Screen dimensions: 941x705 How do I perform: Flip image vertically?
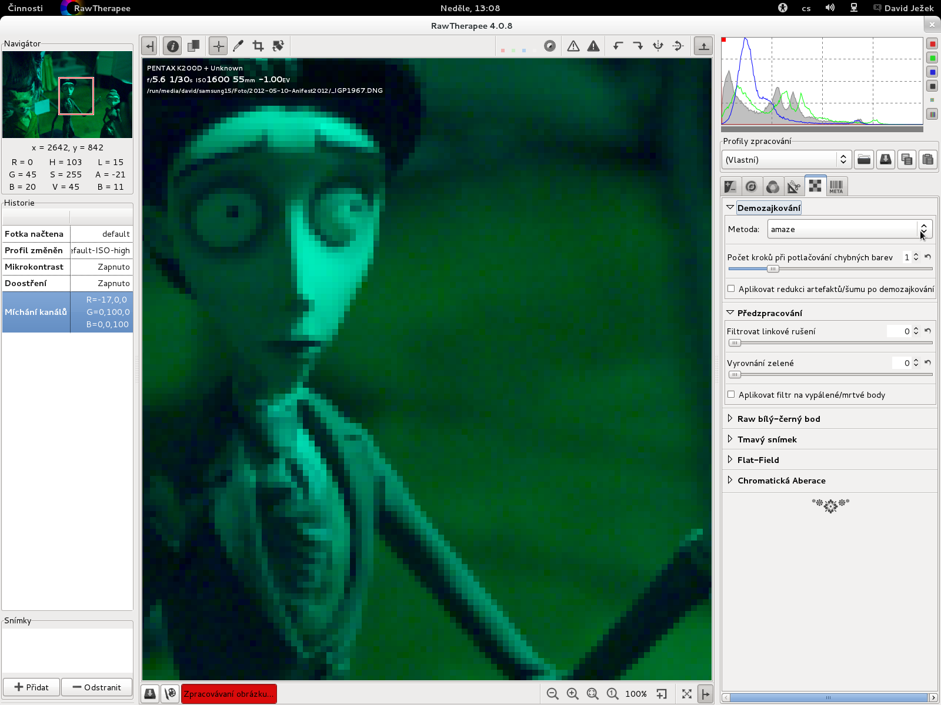[x=678, y=46]
